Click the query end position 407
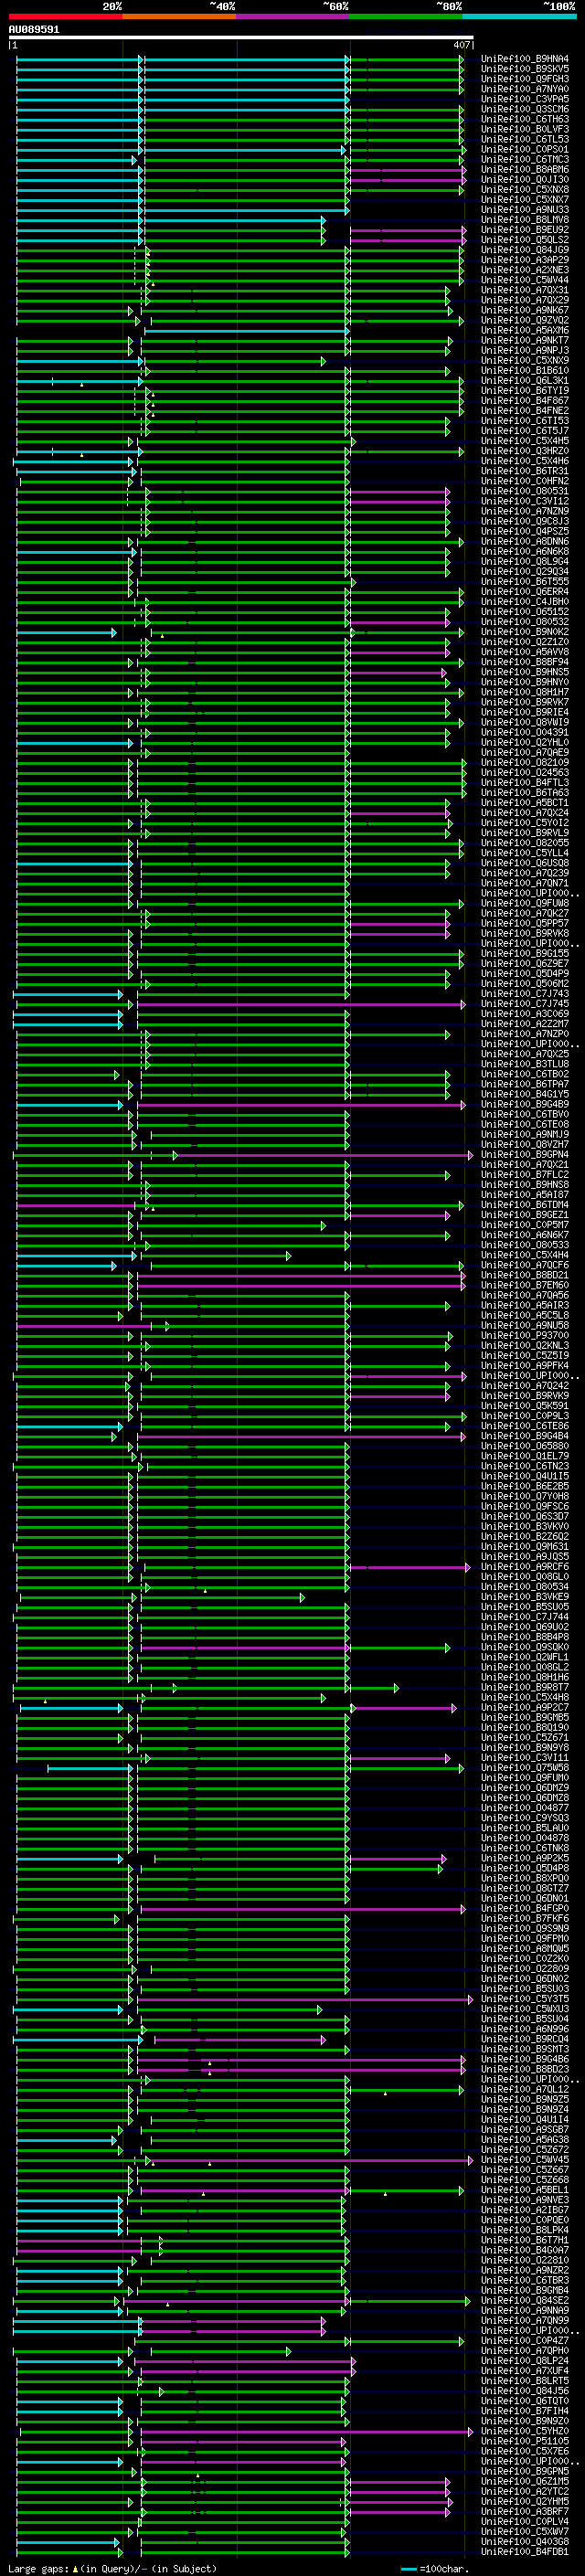 [x=461, y=45]
